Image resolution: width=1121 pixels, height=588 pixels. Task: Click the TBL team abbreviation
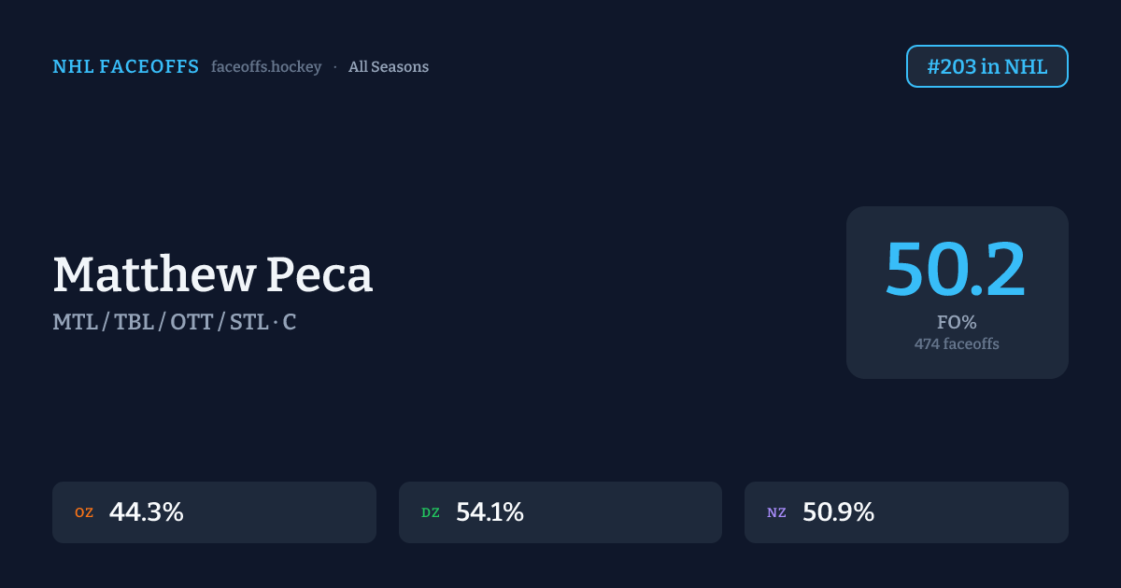(135, 323)
